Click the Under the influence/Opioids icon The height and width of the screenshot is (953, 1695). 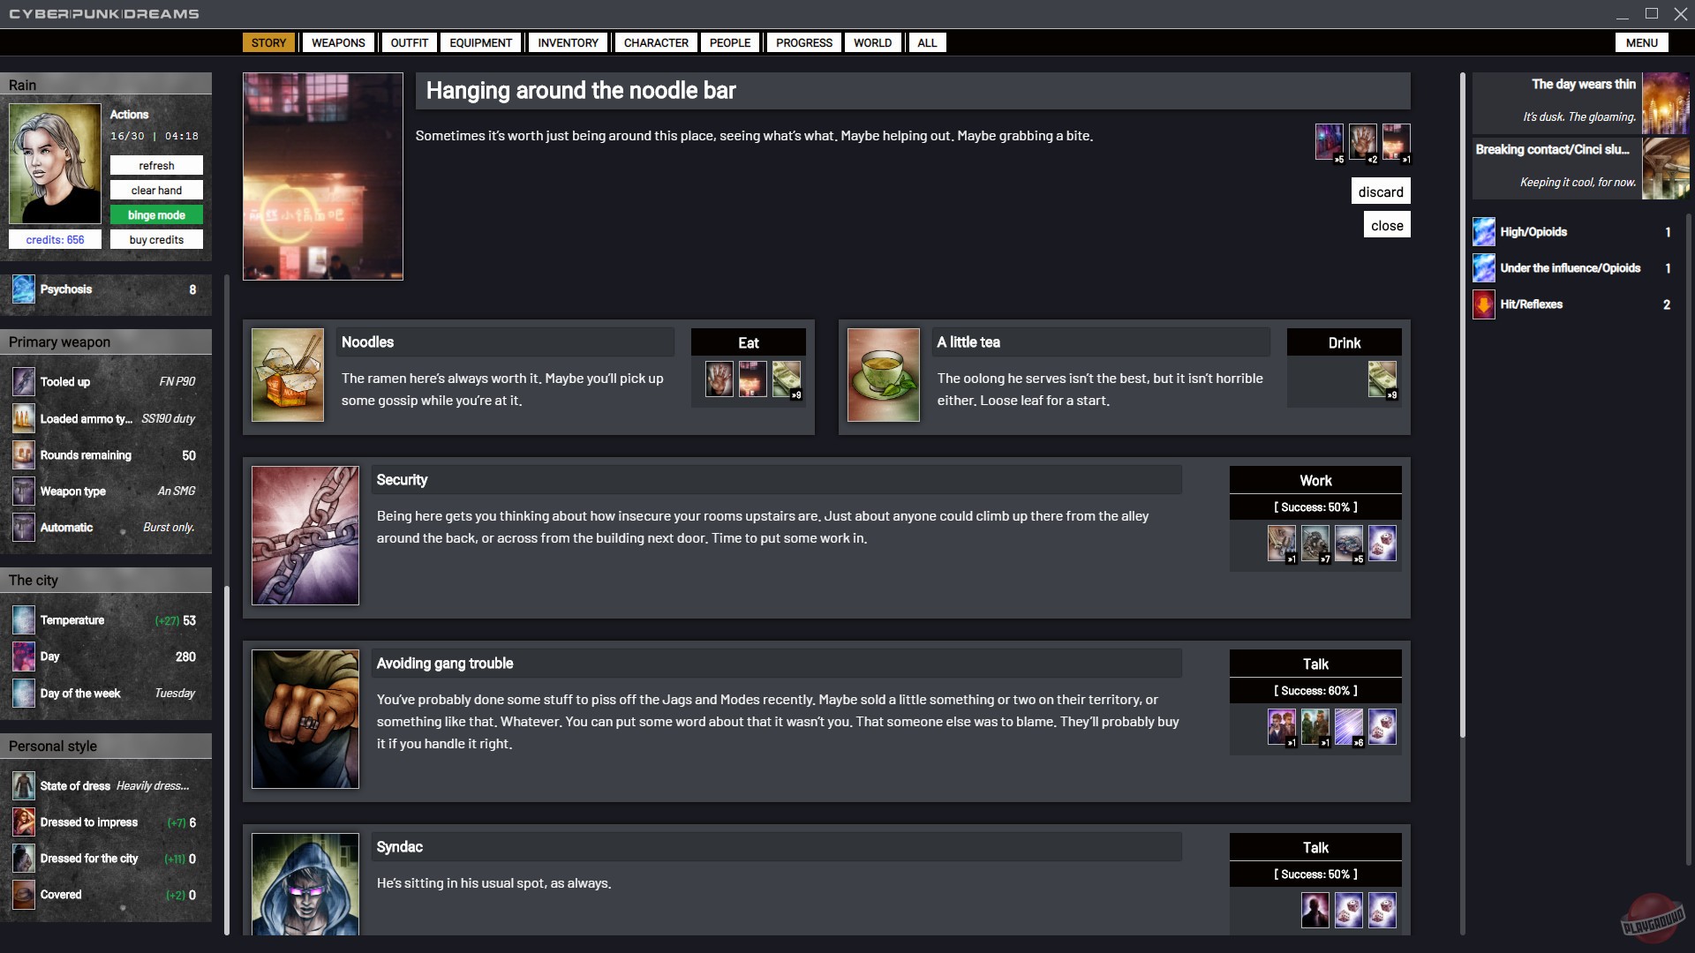pyautogui.click(x=1484, y=268)
